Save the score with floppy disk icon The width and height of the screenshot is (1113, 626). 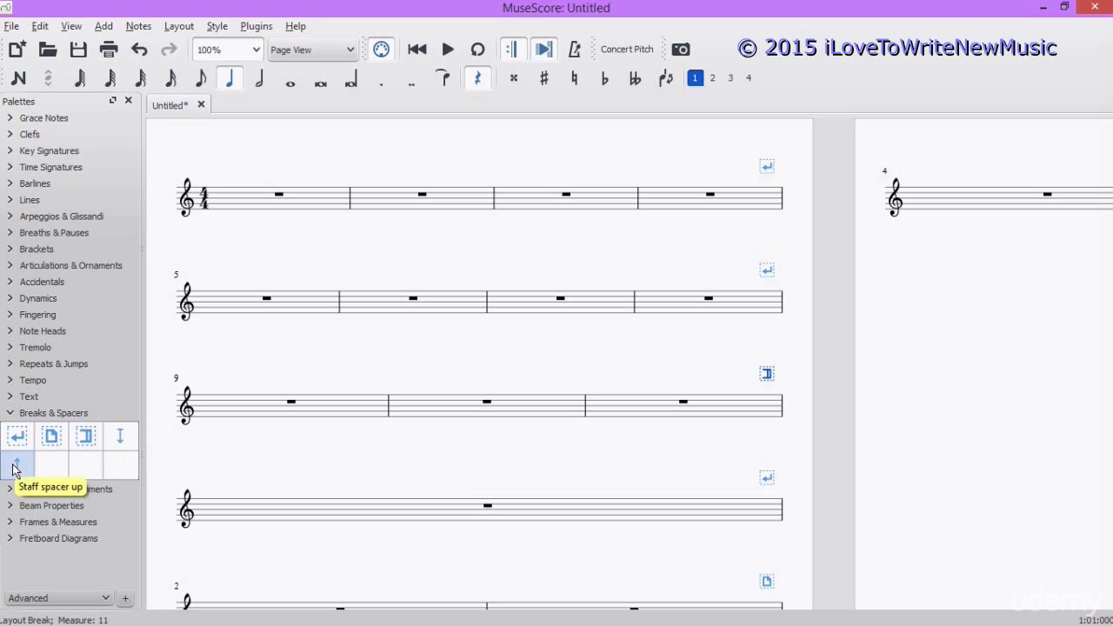tap(78, 50)
